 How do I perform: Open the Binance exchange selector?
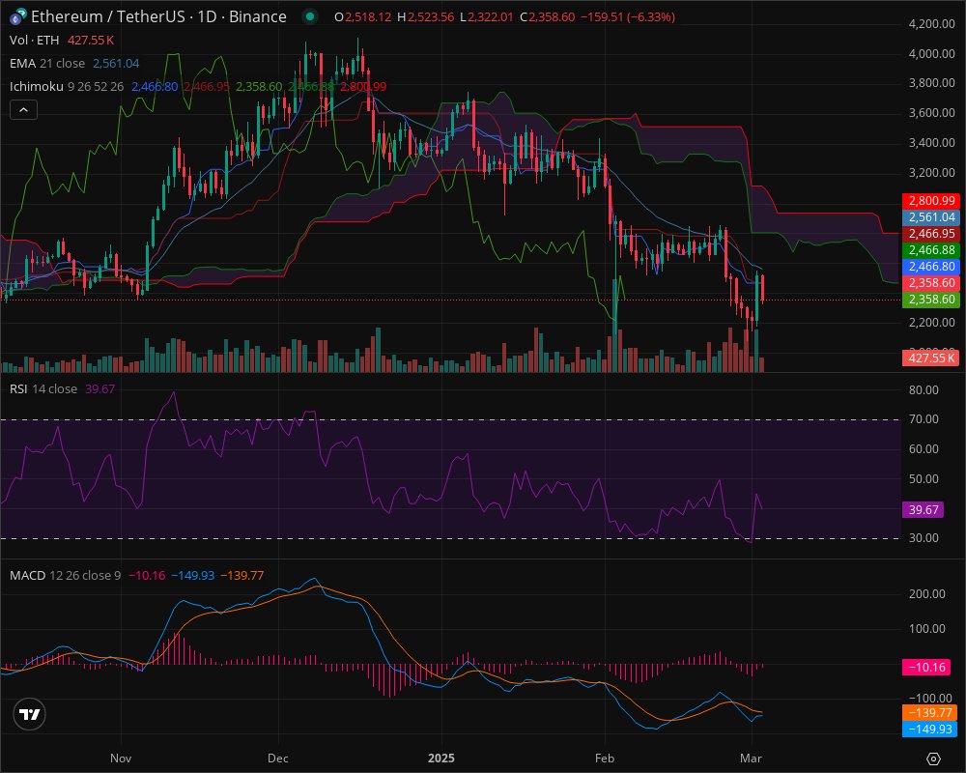(x=256, y=16)
